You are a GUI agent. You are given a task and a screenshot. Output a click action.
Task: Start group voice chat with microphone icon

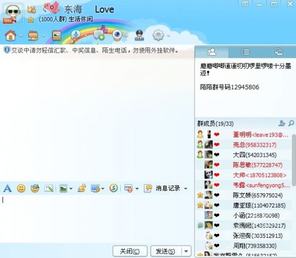coord(76,35)
